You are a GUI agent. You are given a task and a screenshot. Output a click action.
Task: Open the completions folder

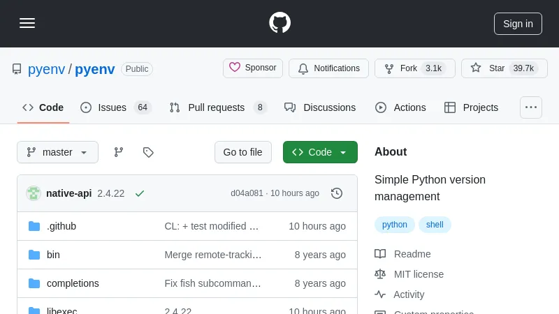(x=73, y=283)
